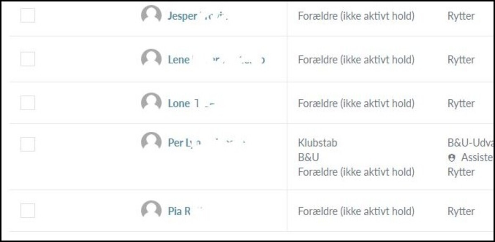
Task: Mark the checkbox beside Pia
Action: point(28,211)
